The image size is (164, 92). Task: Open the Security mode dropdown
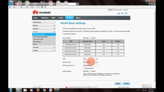tap(90, 62)
